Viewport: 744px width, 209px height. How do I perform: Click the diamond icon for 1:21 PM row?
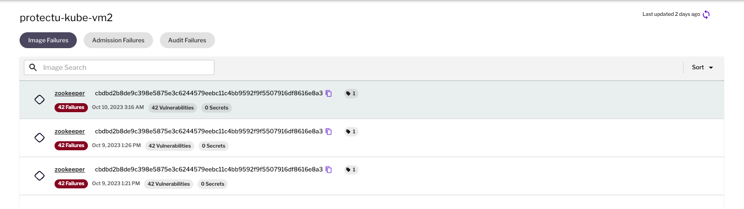click(39, 176)
